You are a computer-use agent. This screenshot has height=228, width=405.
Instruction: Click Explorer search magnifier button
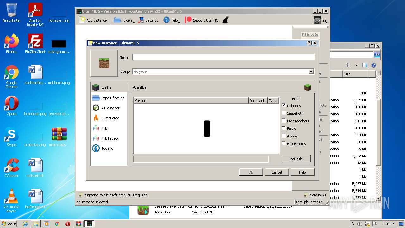(377, 55)
